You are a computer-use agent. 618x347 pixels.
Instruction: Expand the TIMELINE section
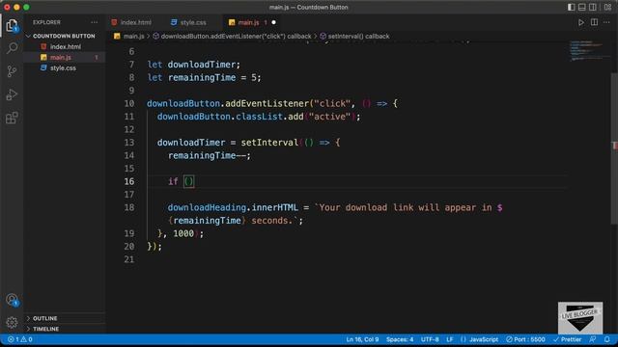(45, 329)
